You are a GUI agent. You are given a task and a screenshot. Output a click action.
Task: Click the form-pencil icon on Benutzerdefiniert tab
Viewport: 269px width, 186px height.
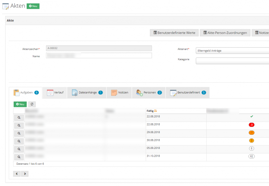(x=173, y=93)
